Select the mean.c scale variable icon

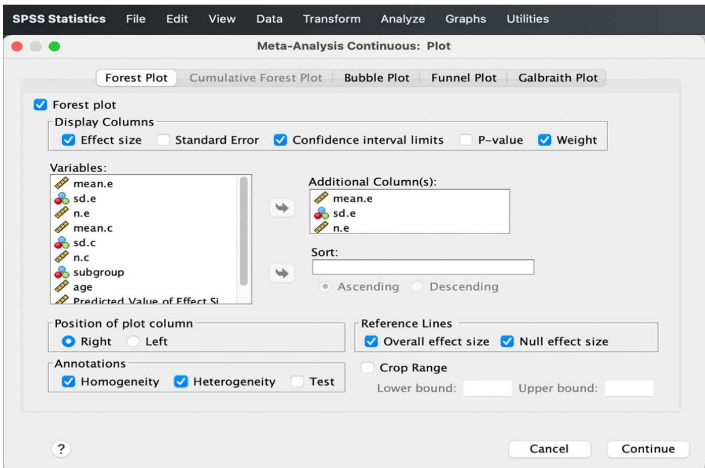pyautogui.click(x=61, y=228)
